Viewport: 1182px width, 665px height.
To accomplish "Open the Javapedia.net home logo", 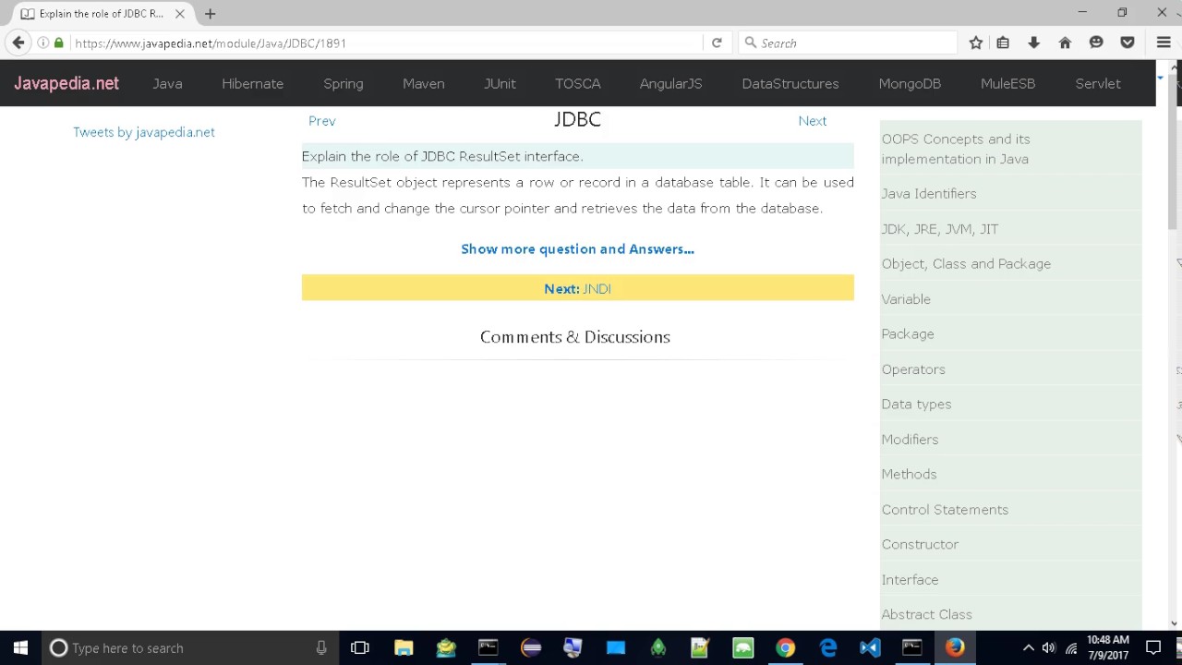I will coord(66,83).
